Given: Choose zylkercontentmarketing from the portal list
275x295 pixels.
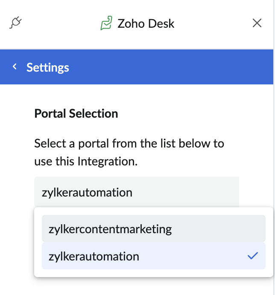Looking at the screenshot, I should (x=110, y=229).
